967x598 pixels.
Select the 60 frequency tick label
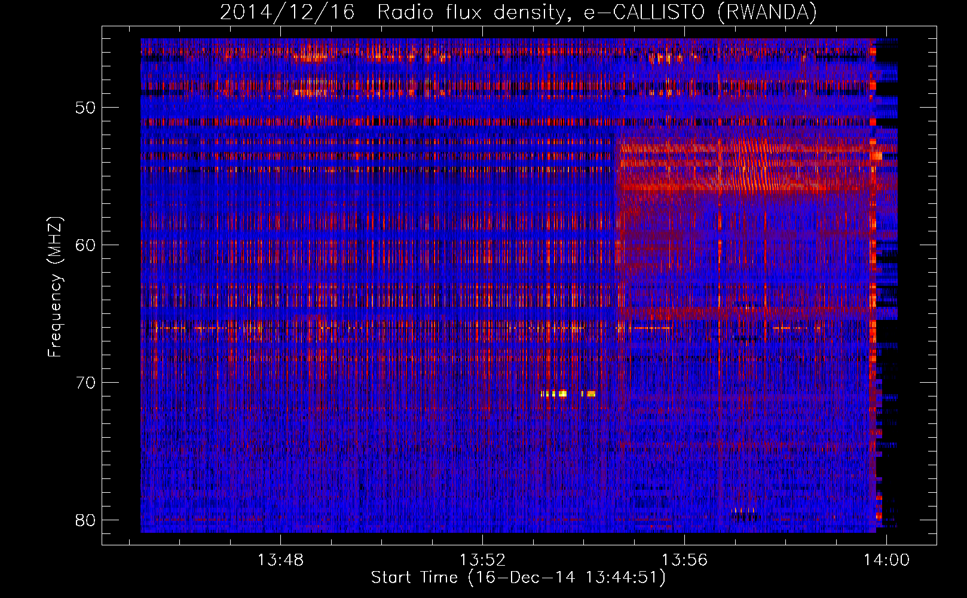coord(85,245)
